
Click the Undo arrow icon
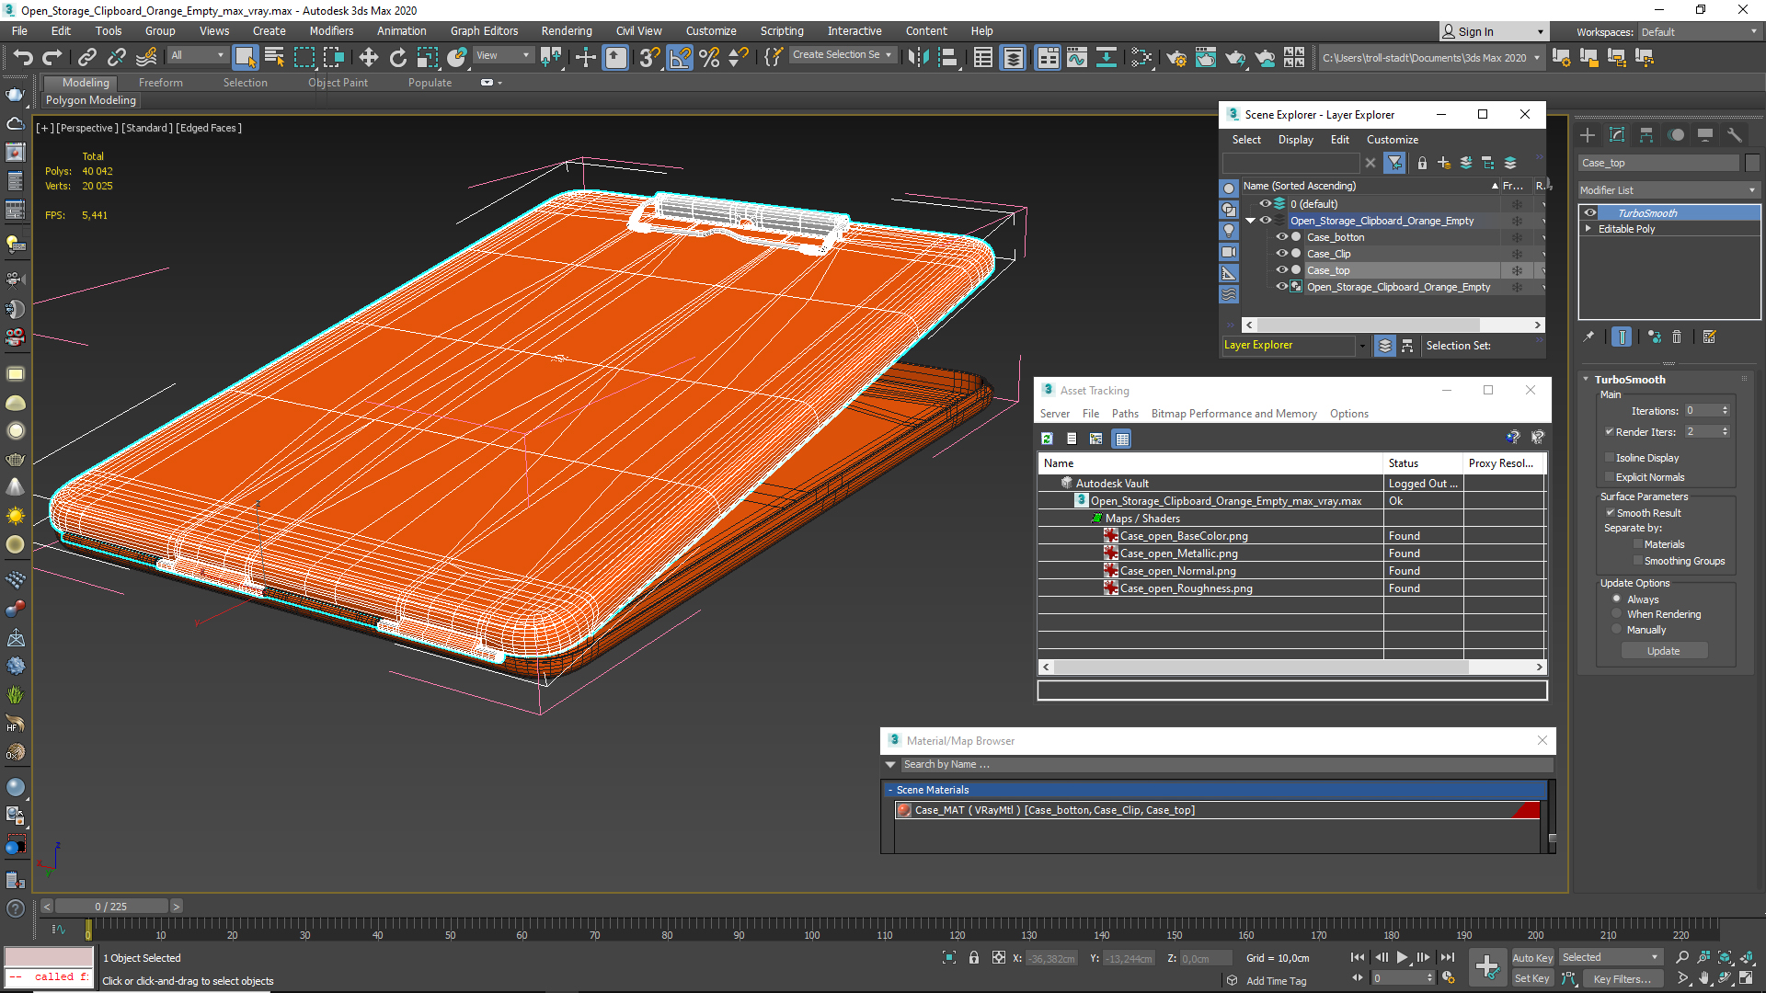(x=22, y=58)
